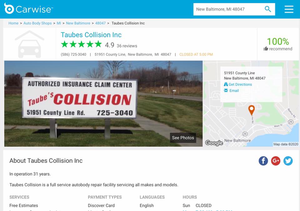This screenshot has height=211, width=300.
Task: Open the hamburger menu
Action: [x=289, y=9]
